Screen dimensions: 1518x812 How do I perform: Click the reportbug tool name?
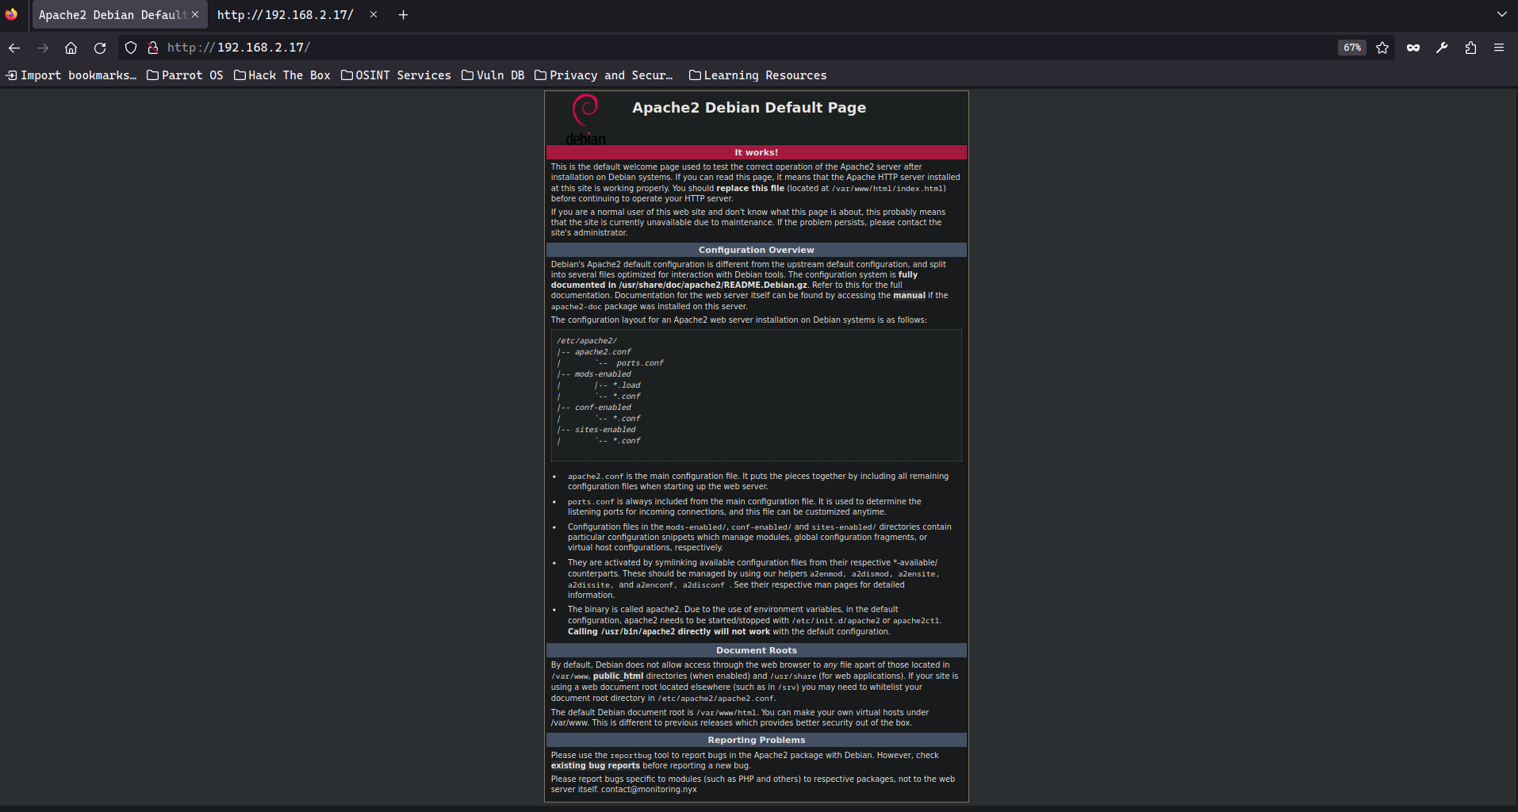click(x=631, y=756)
